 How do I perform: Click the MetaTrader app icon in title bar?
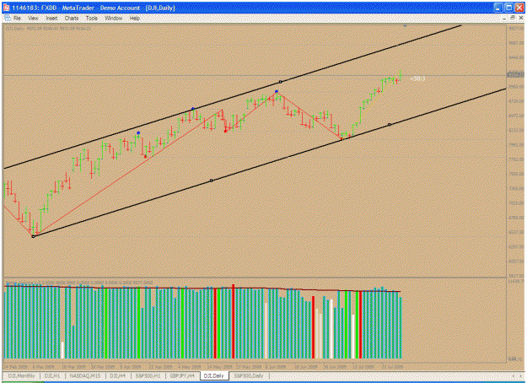point(7,8)
